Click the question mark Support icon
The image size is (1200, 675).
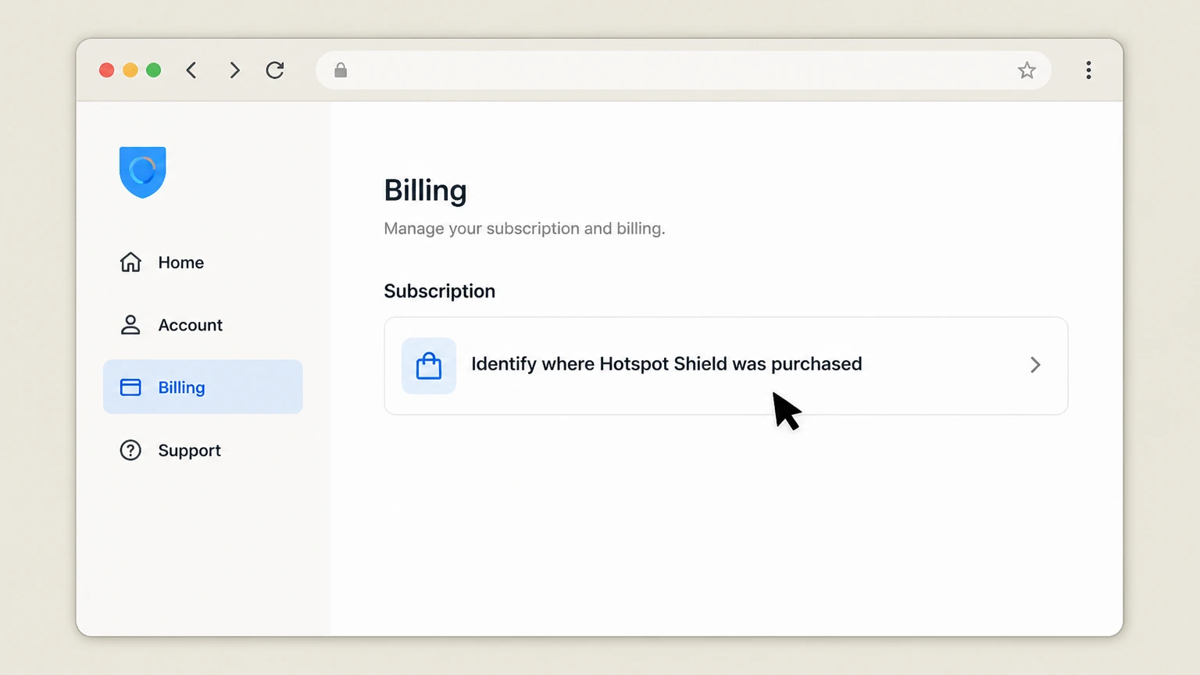(130, 451)
